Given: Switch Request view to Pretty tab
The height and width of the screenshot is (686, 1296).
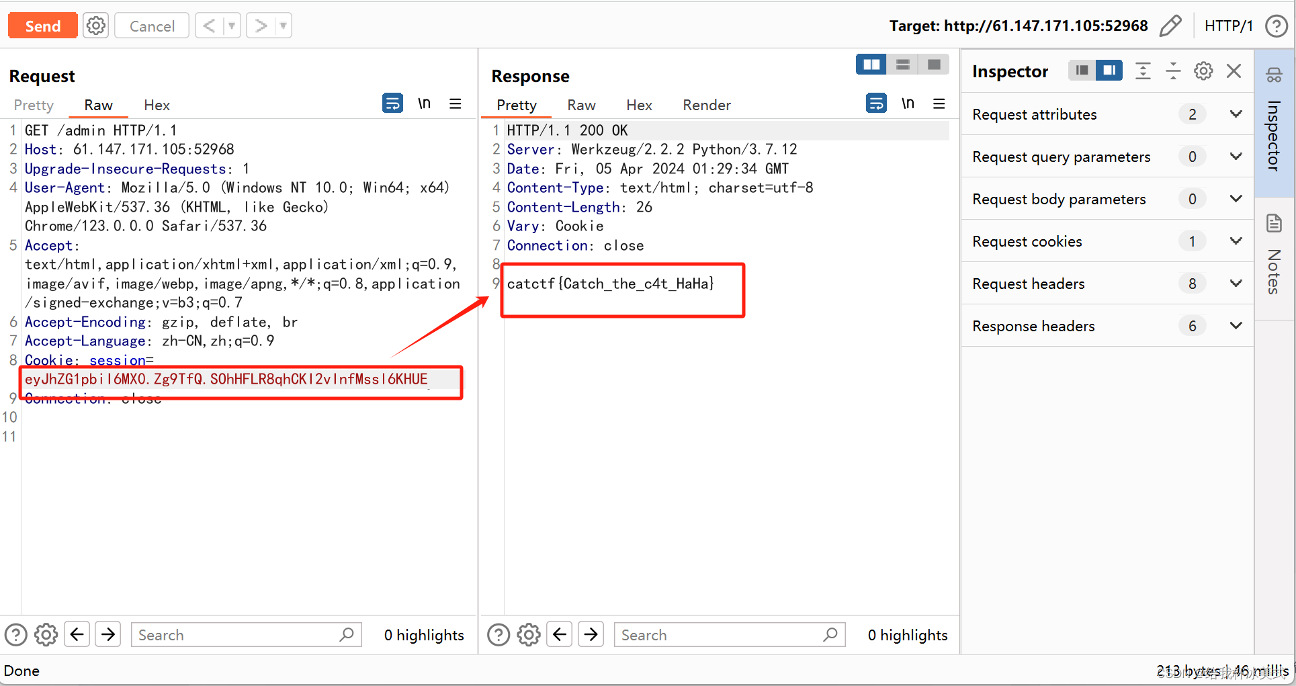Looking at the screenshot, I should pyautogui.click(x=34, y=105).
